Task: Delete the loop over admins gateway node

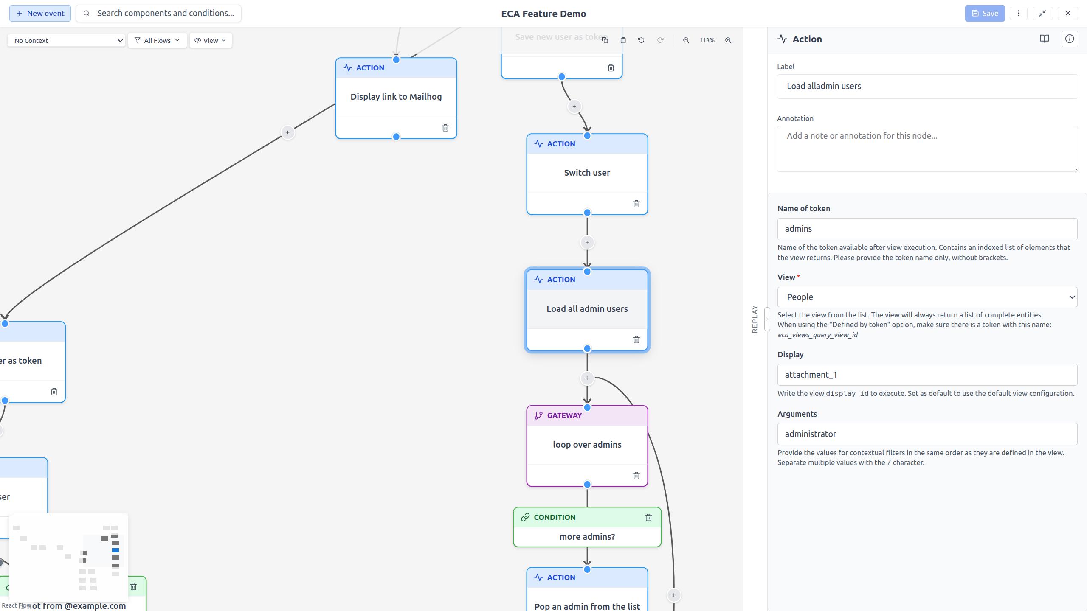Action: (x=636, y=475)
